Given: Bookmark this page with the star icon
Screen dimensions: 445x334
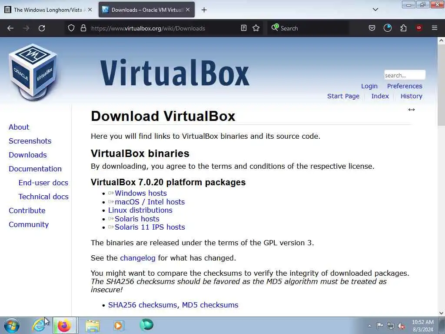Looking at the screenshot, I should click(x=256, y=28).
